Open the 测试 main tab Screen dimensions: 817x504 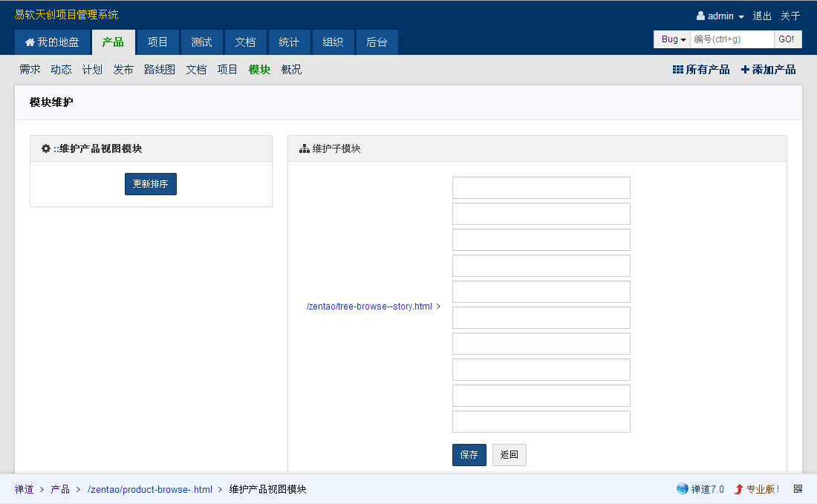point(201,42)
